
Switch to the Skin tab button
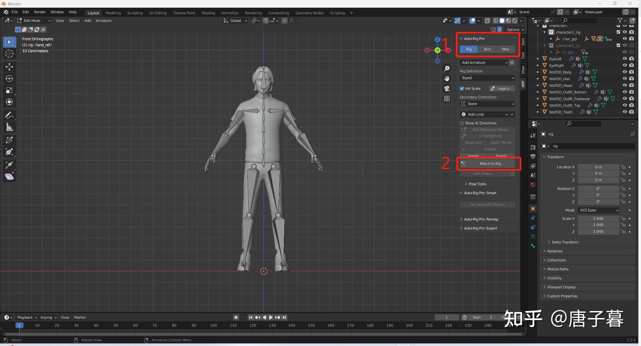(x=487, y=49)
